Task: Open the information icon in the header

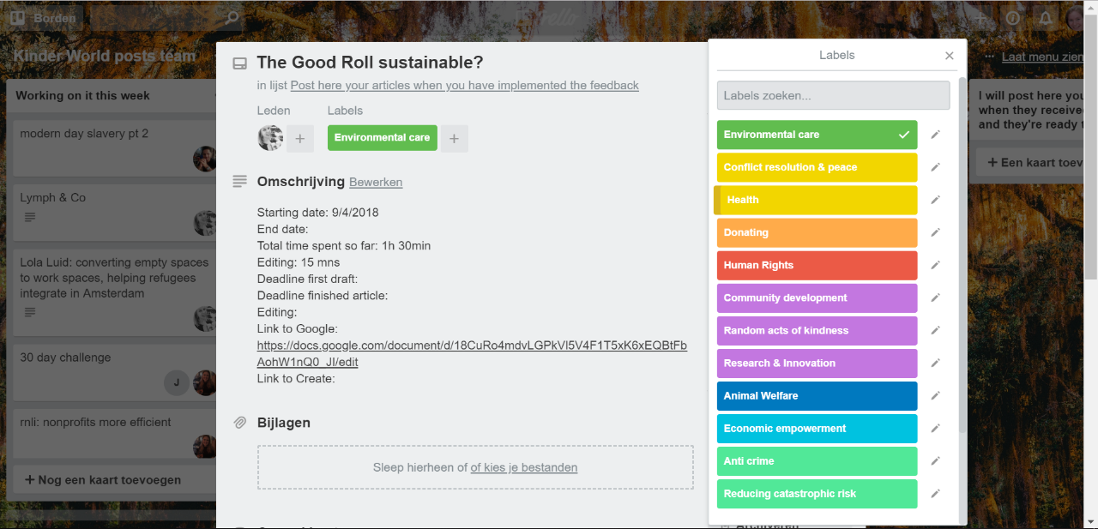Action: coord(1013,17)
